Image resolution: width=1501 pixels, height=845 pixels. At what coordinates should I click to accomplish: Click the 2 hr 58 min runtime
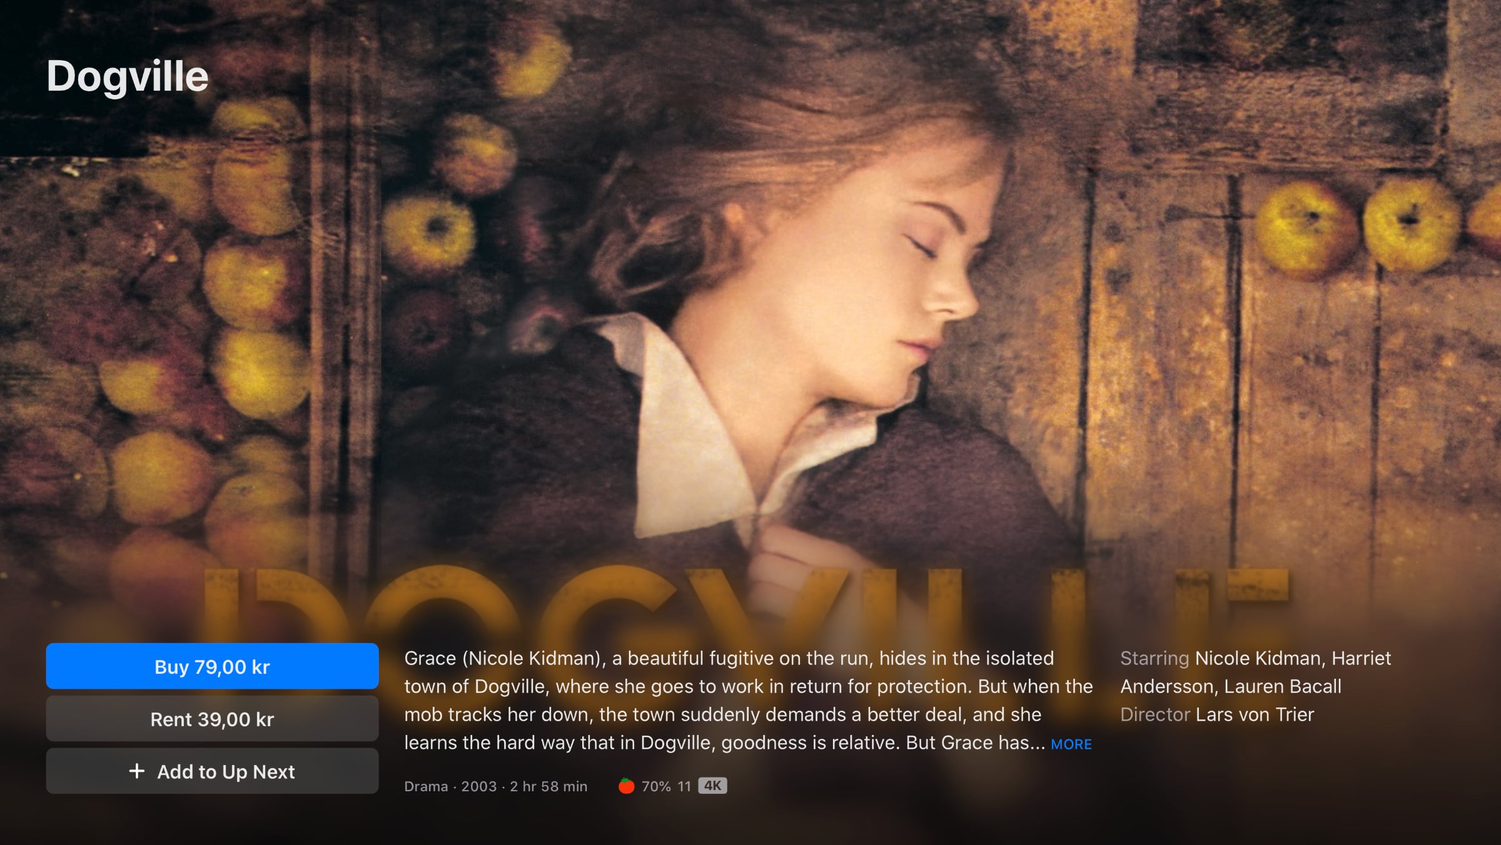[548, 786]
